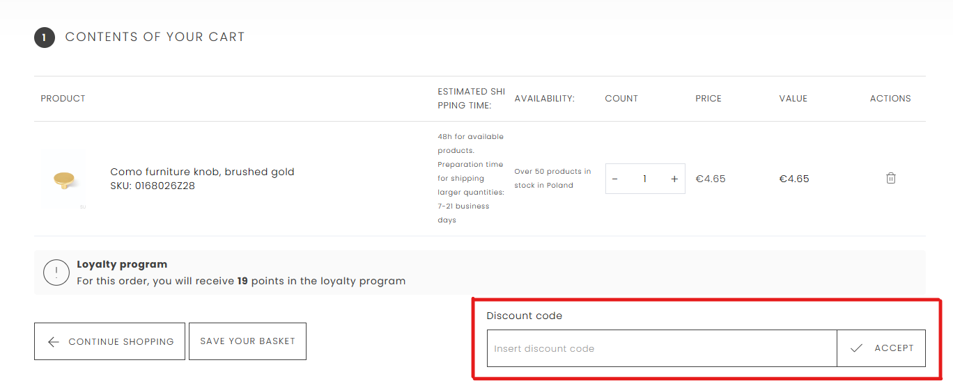Save your basket
This screenshot has height=390, width=953.
[x=247, y=341]
